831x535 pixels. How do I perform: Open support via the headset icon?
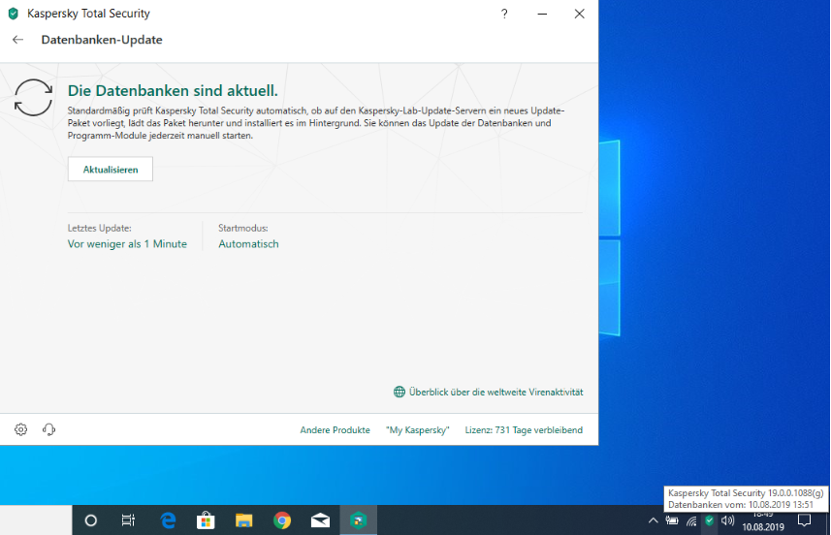(x=48, y=429)
